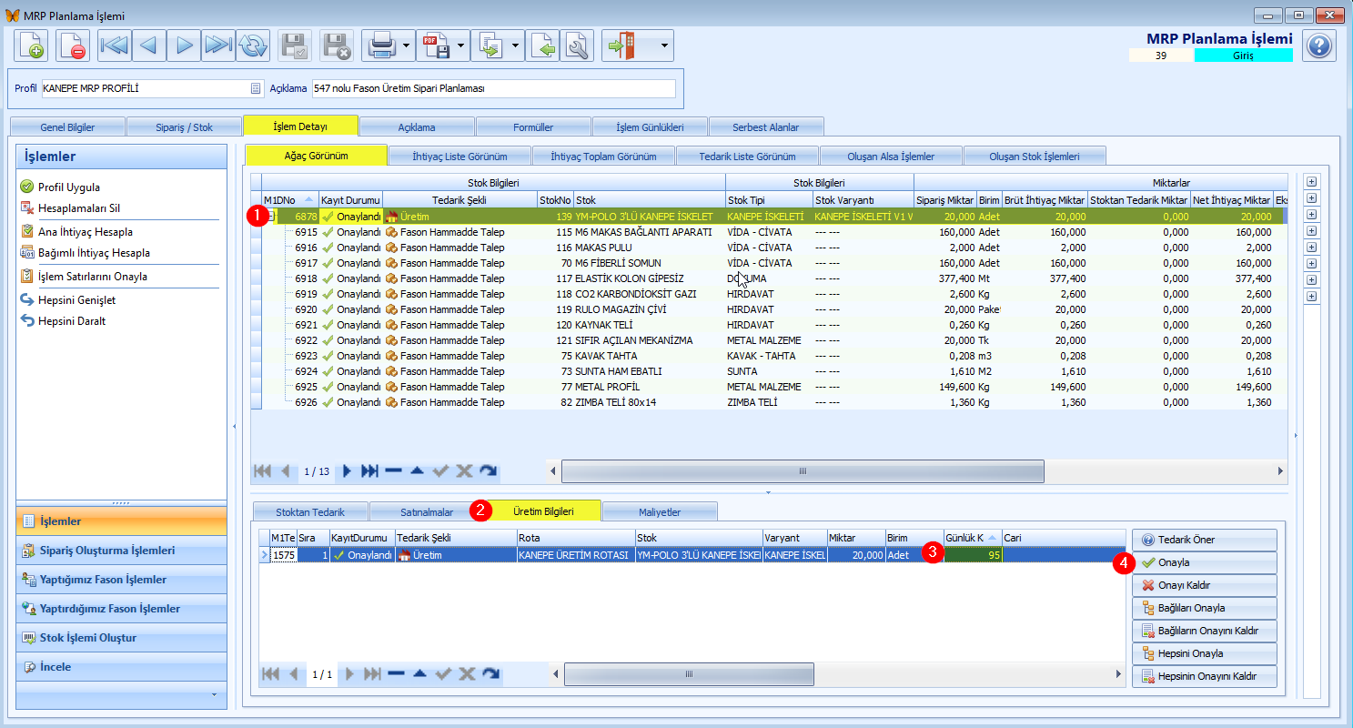Screen dimensions: 1353x728
Task: Open Stok İşlemi Oluştur panel
Action: pyautogui.click(x=121, y=638)
